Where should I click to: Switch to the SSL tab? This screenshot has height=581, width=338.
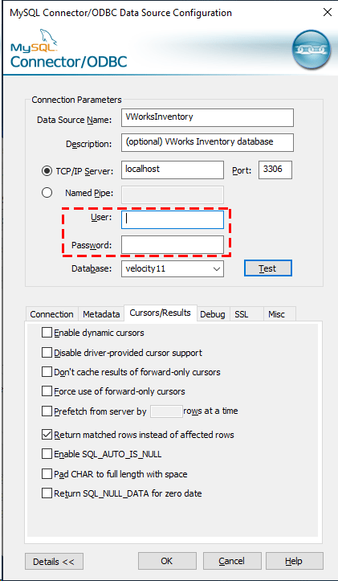(x=242, y=314)
